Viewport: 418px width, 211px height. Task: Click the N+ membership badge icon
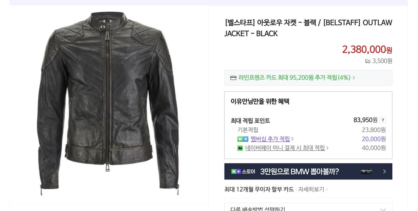point(243,139)
